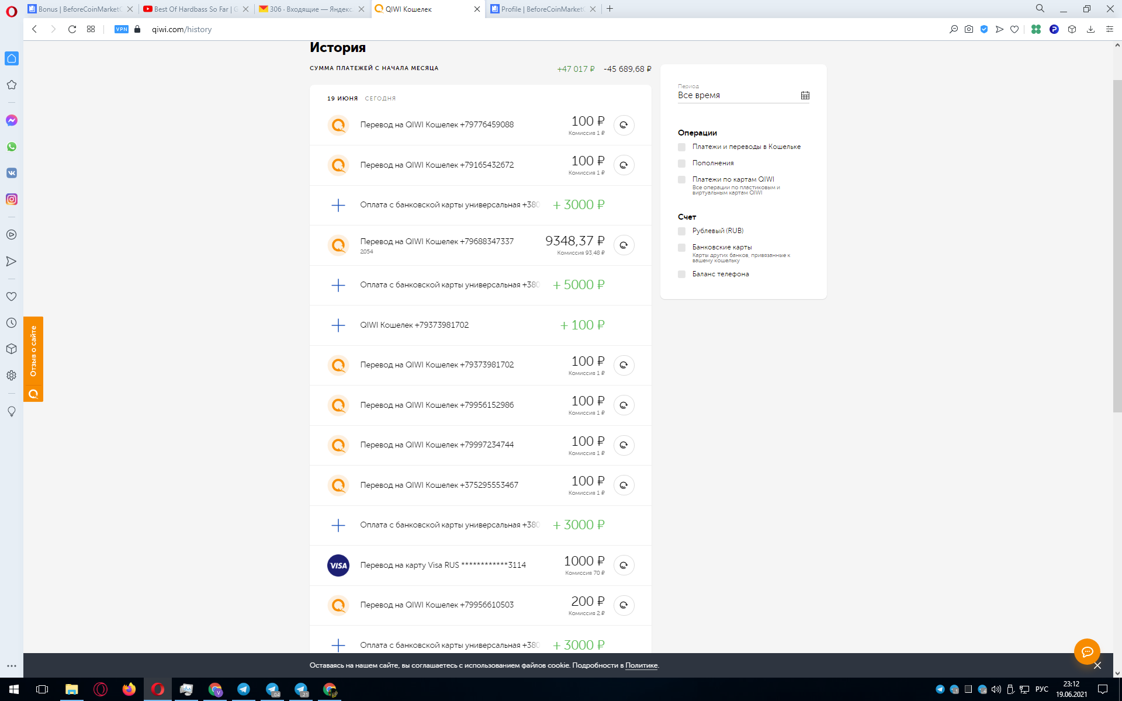This screenshot has width=1122, height=701.
Task: Repeat transfer to QIWI wallet +79956152986
Action: point(624,405)
